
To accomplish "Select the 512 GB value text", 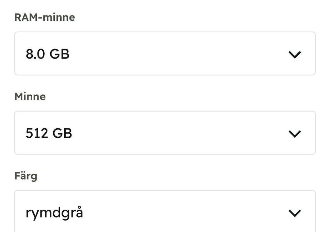I will (x=49, y=133).
